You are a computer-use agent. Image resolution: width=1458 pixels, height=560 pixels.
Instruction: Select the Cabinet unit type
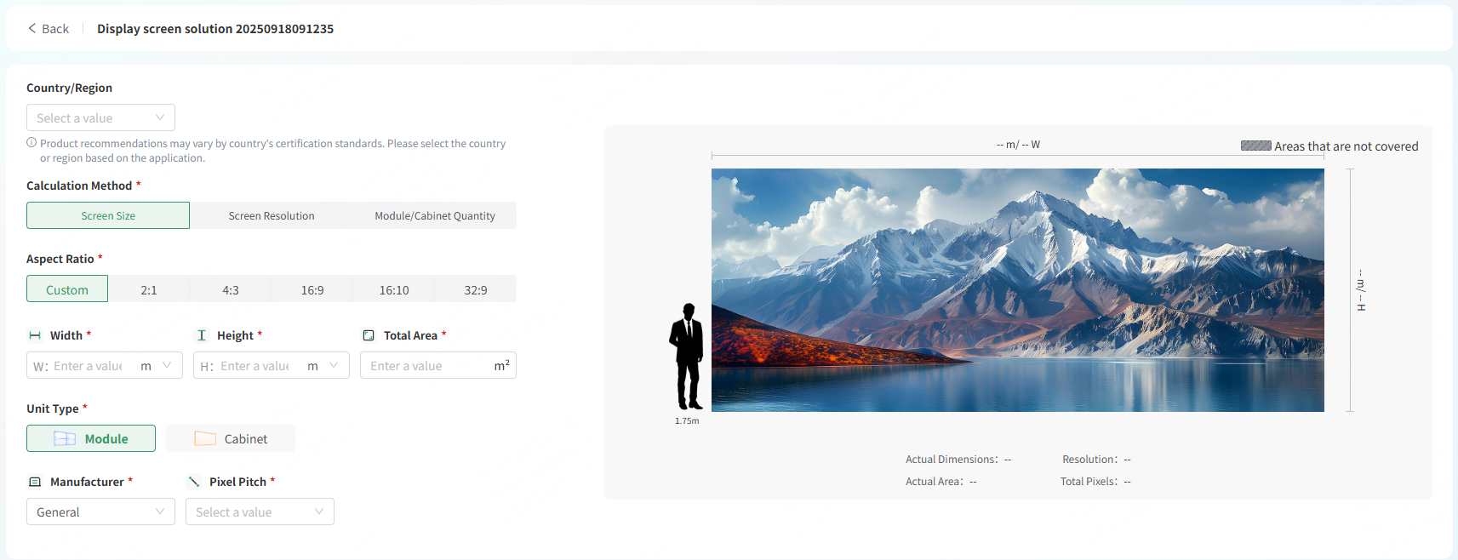point(231,438)
